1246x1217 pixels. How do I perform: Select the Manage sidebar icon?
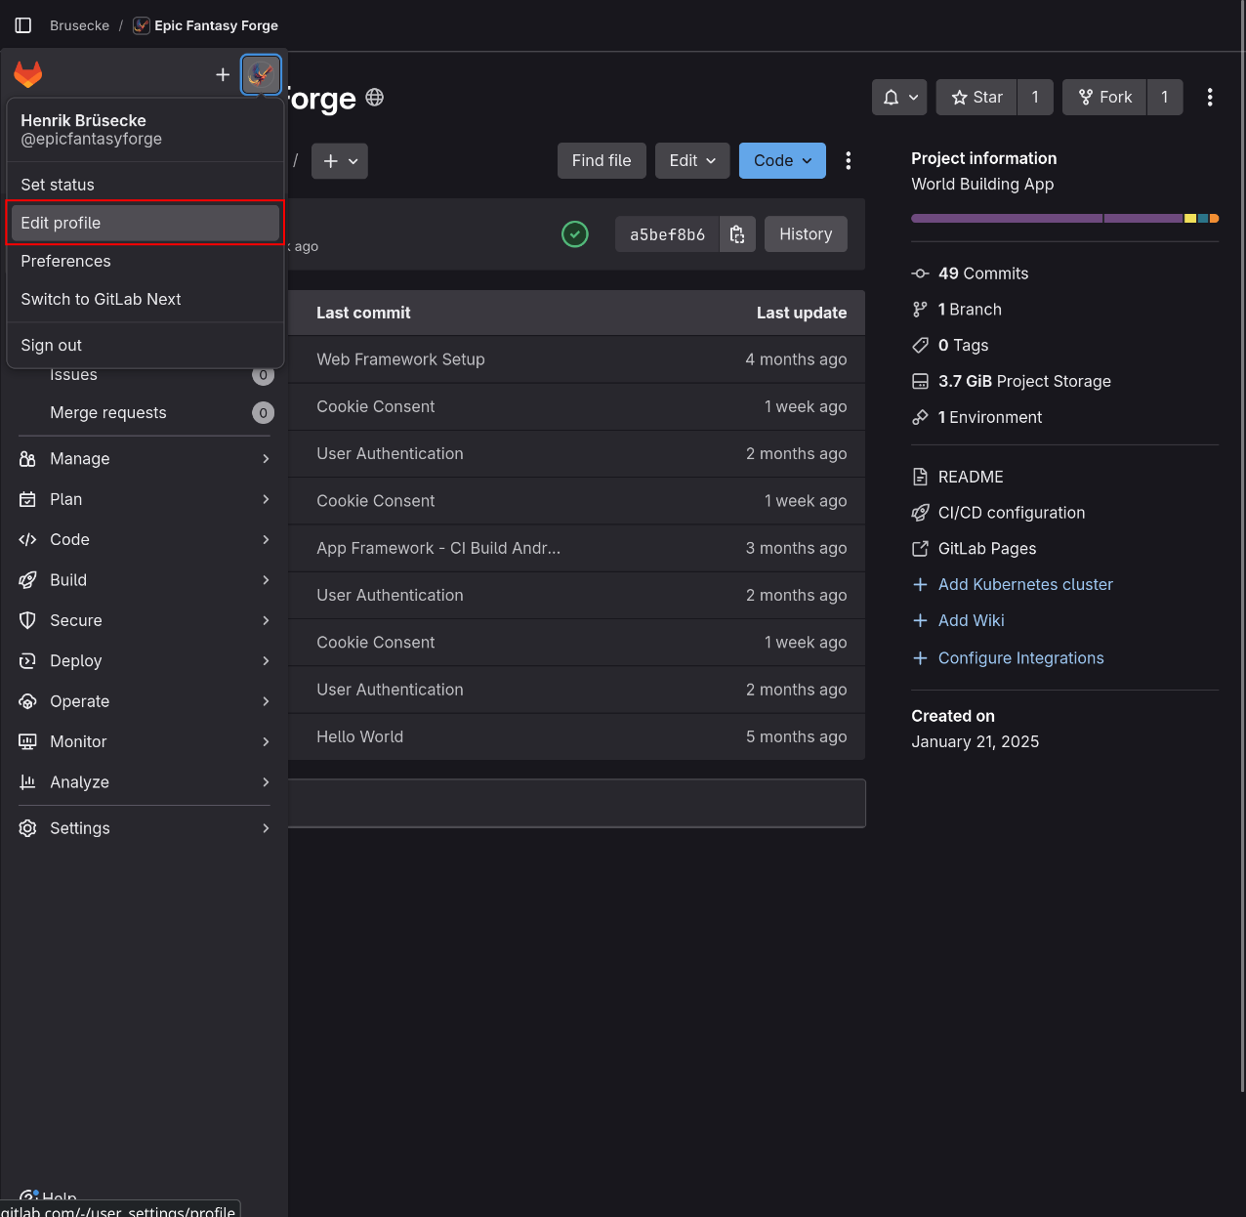27,458
